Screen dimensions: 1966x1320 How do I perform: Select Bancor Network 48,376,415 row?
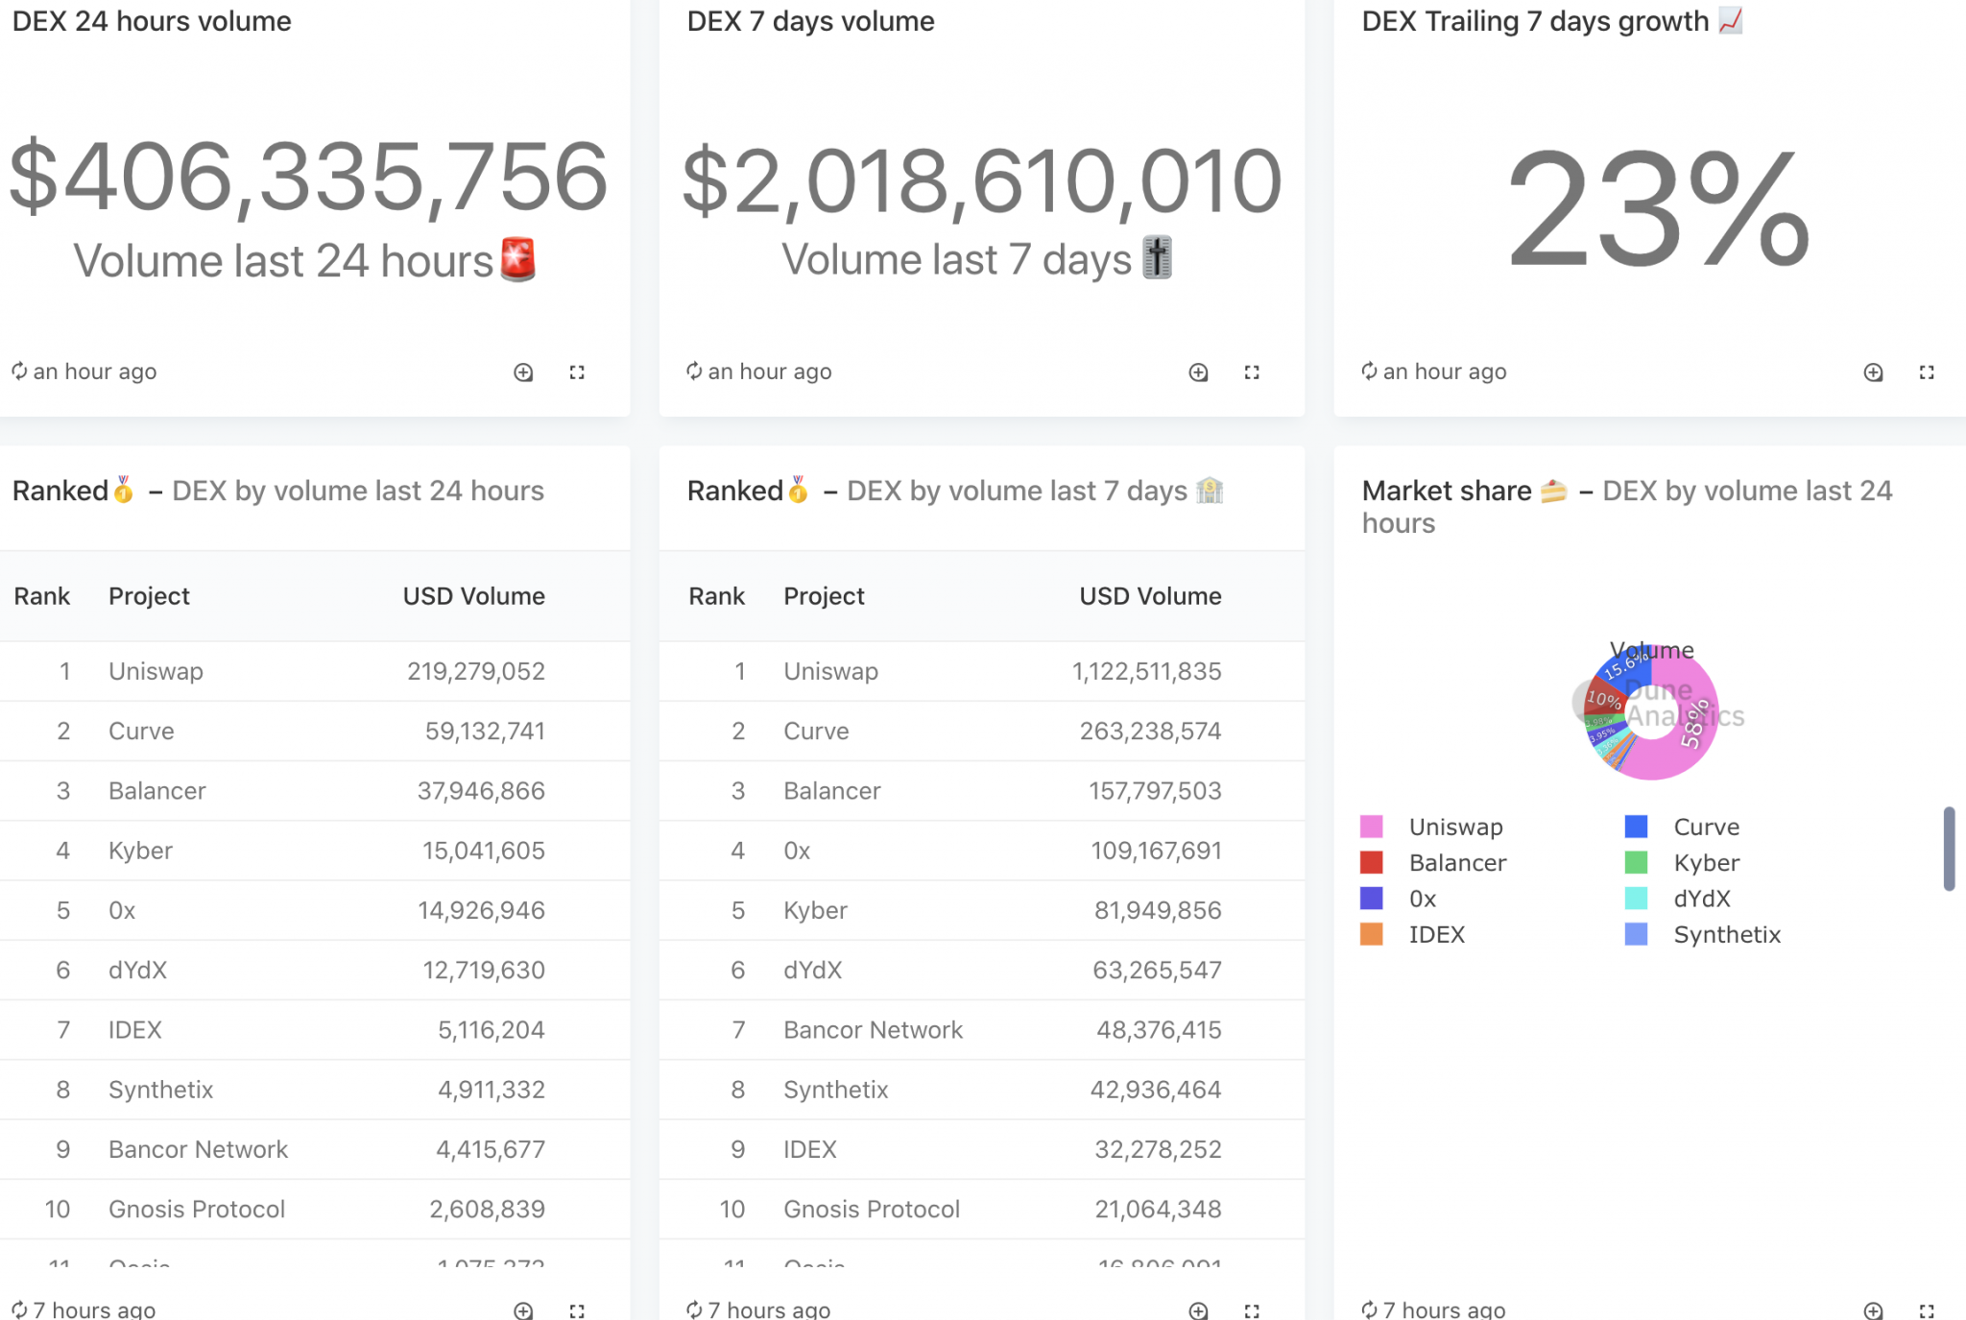click(x=981, y=1029)
